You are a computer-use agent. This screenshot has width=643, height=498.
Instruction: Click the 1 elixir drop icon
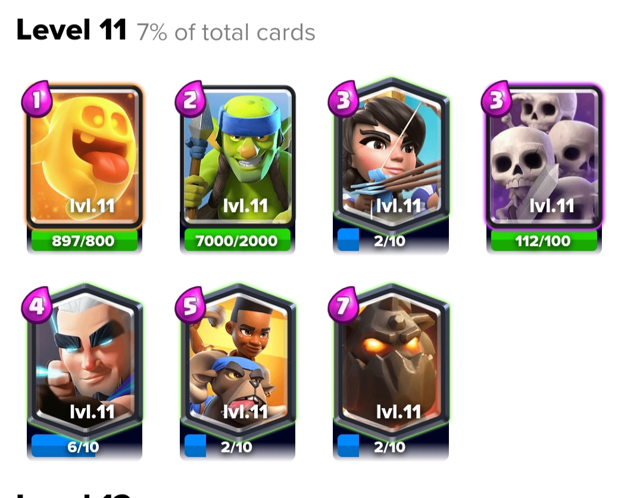point(36,99)
